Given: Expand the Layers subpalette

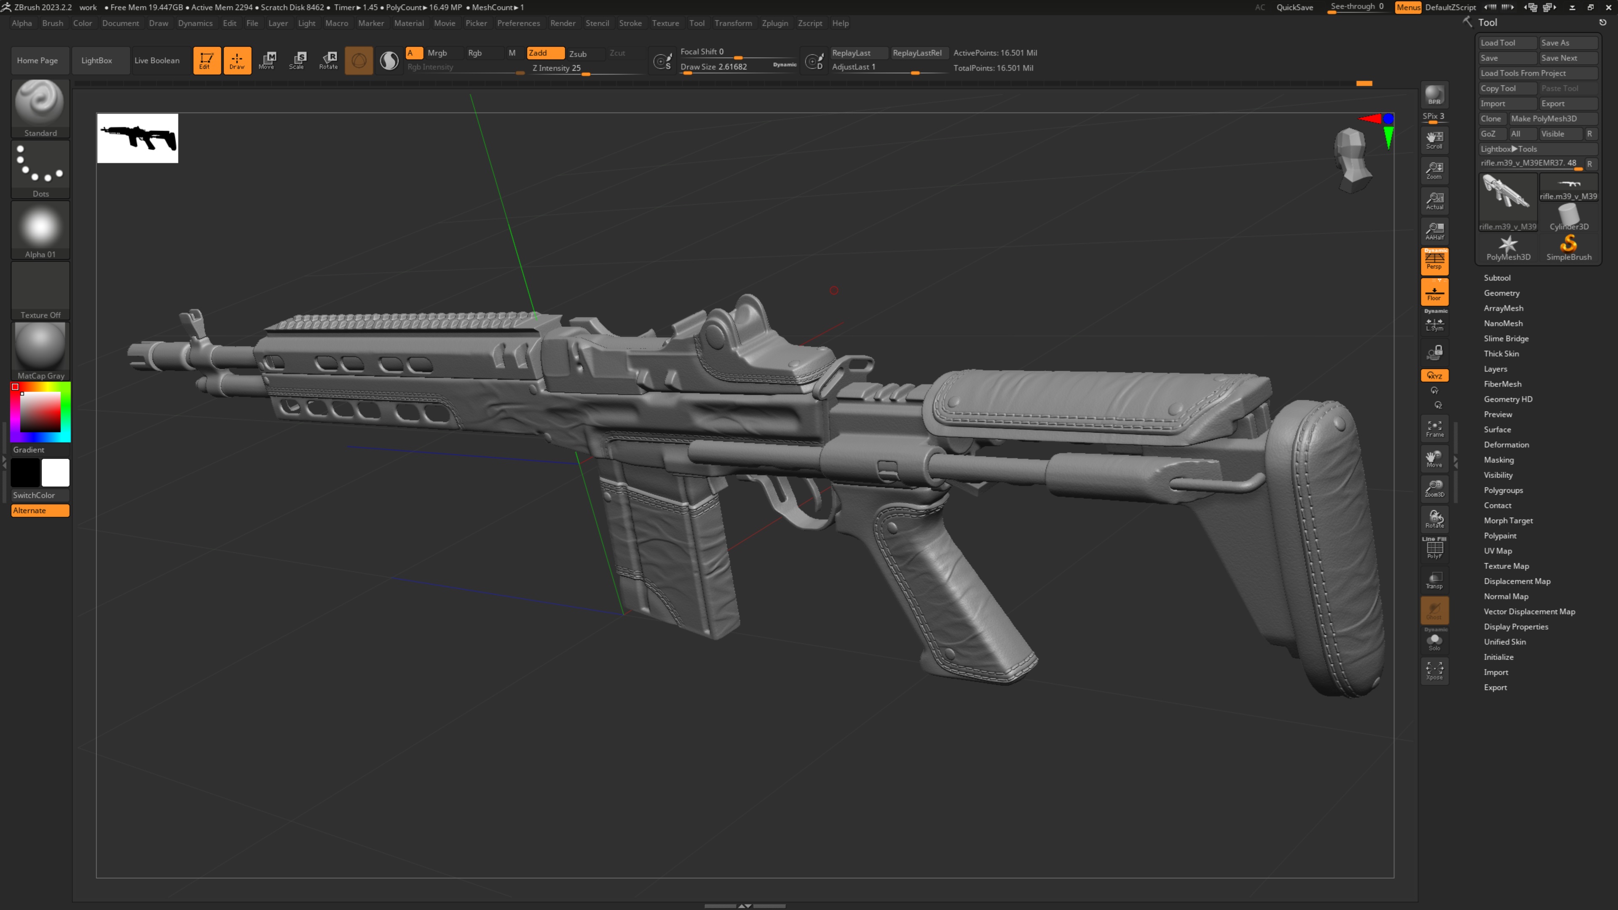Looking at the screenshot, I should coord(1495,369).
